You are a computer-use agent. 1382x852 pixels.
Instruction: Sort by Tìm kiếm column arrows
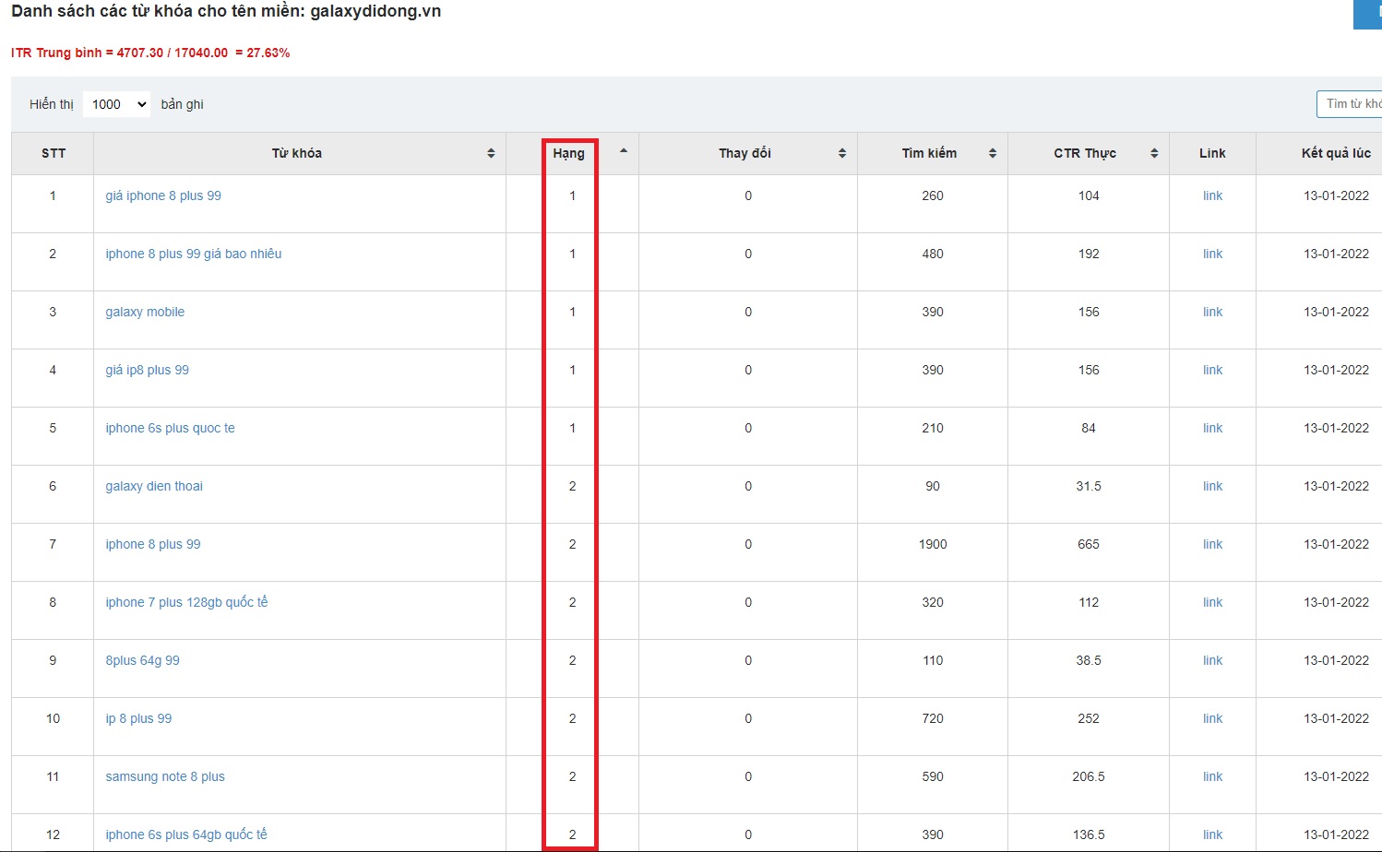pyautogui.click(x=993, y=154)
